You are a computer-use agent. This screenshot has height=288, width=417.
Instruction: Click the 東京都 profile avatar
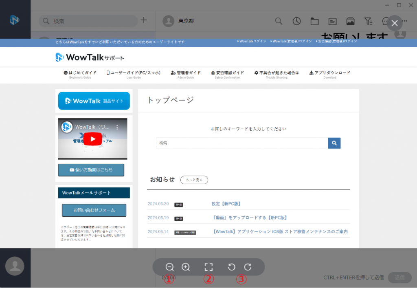click(168, 21)
